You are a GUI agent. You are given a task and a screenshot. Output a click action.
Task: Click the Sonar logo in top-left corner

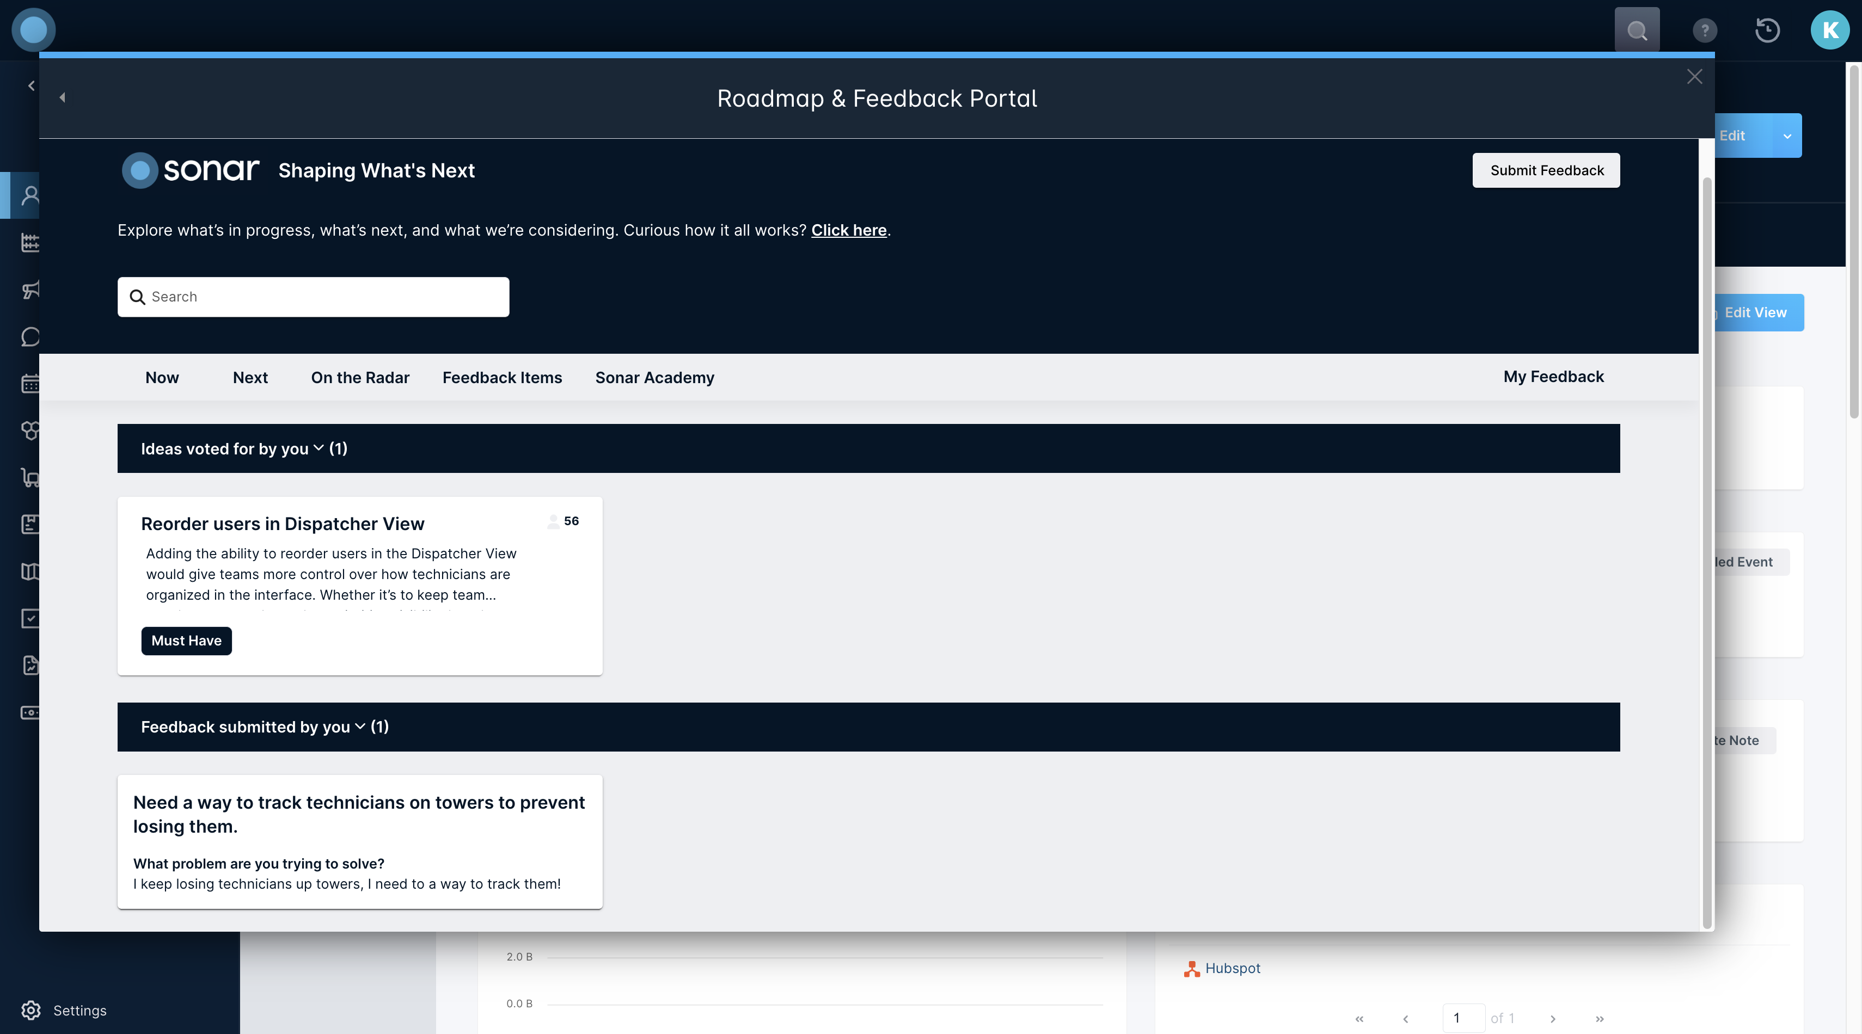33,29
